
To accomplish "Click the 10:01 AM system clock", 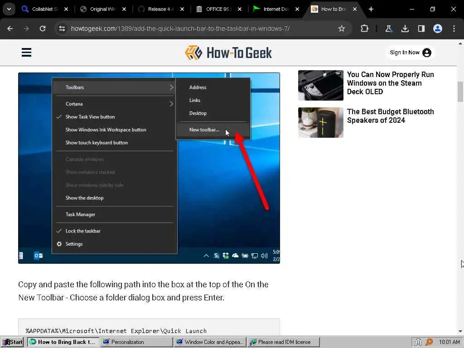I will click(449, 342).
